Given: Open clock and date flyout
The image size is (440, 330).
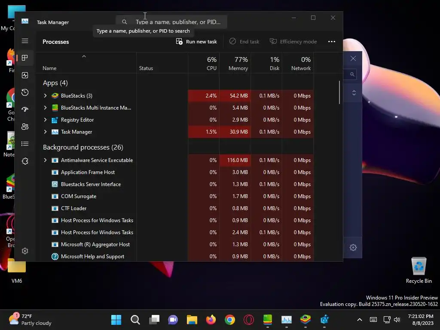Looking at the screenshot, I should [x=421, y=320].
